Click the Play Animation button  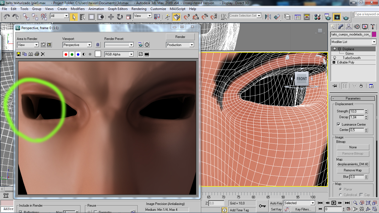click(x=334, y=203)
